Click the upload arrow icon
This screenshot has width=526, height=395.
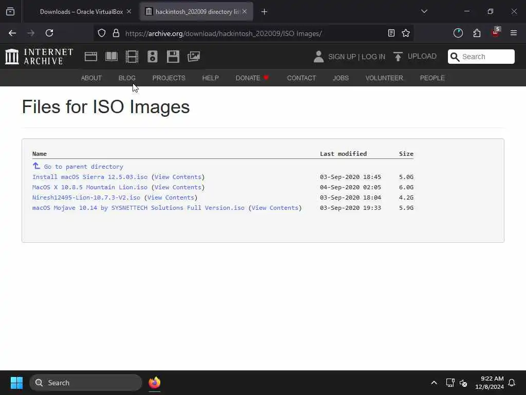398,57
